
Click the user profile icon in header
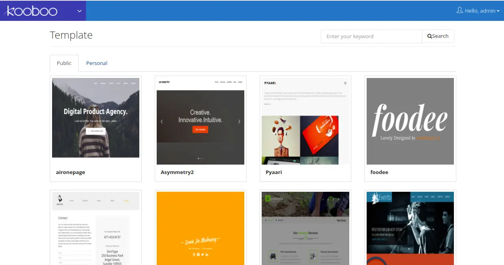459,10
